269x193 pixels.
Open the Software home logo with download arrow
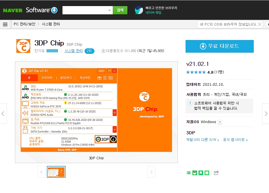[x=42, y=10]
